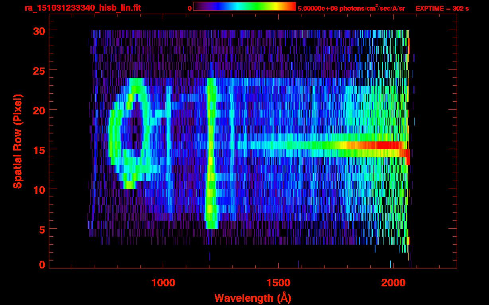The height and width of the screenshot is (305, 489).
Task: Click the Wavelength (Å) axis title
Action: 253,298
